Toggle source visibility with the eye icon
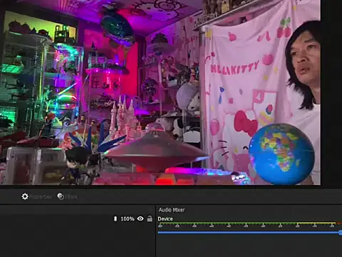 [x=140, y=218]
